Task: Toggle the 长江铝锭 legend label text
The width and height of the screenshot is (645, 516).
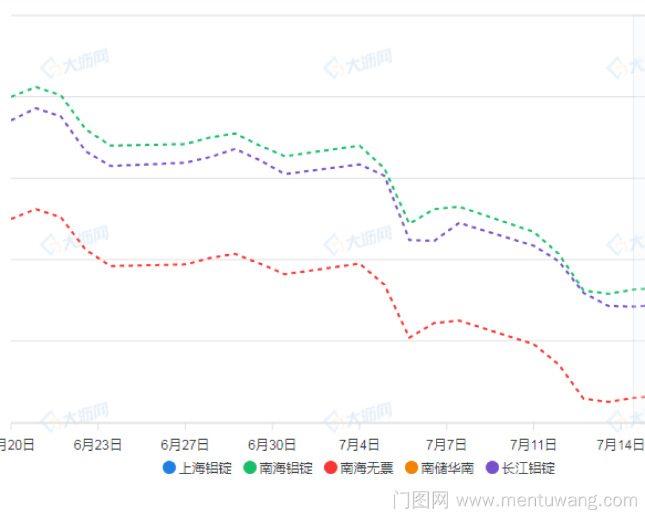Action: [x=527, y=468]
